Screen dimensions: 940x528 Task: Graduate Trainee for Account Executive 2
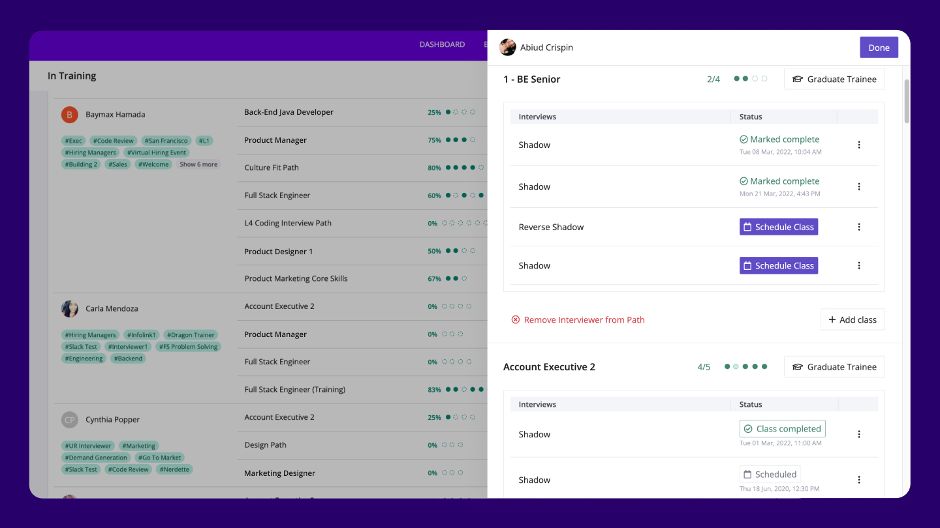(x=834, y=367)
